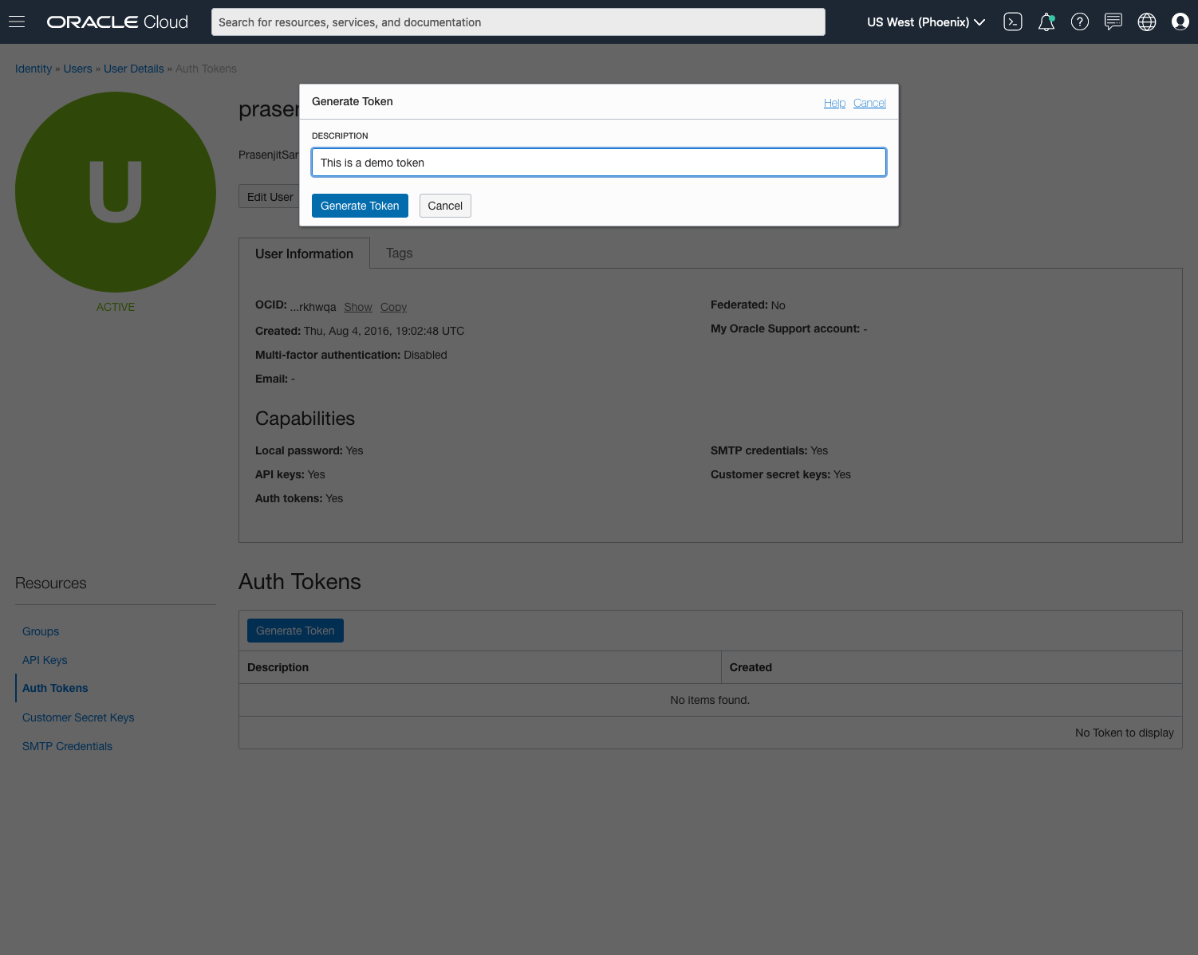The width and height of the screenshot is (1198, 955).
Task: Click the 'My Oracle Support account' text
Action: (x=789, y=328)
